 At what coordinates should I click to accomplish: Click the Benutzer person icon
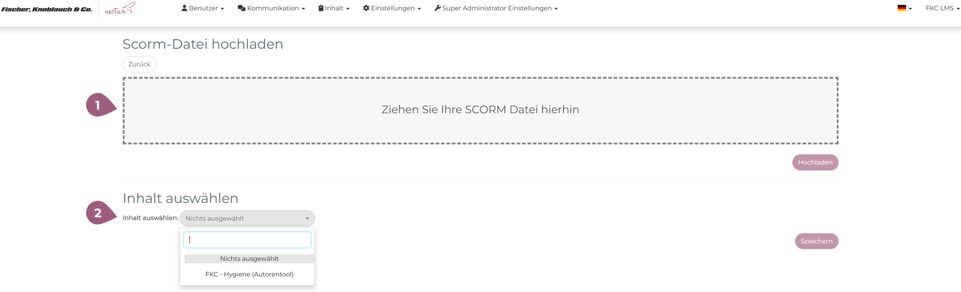(184, 8)
